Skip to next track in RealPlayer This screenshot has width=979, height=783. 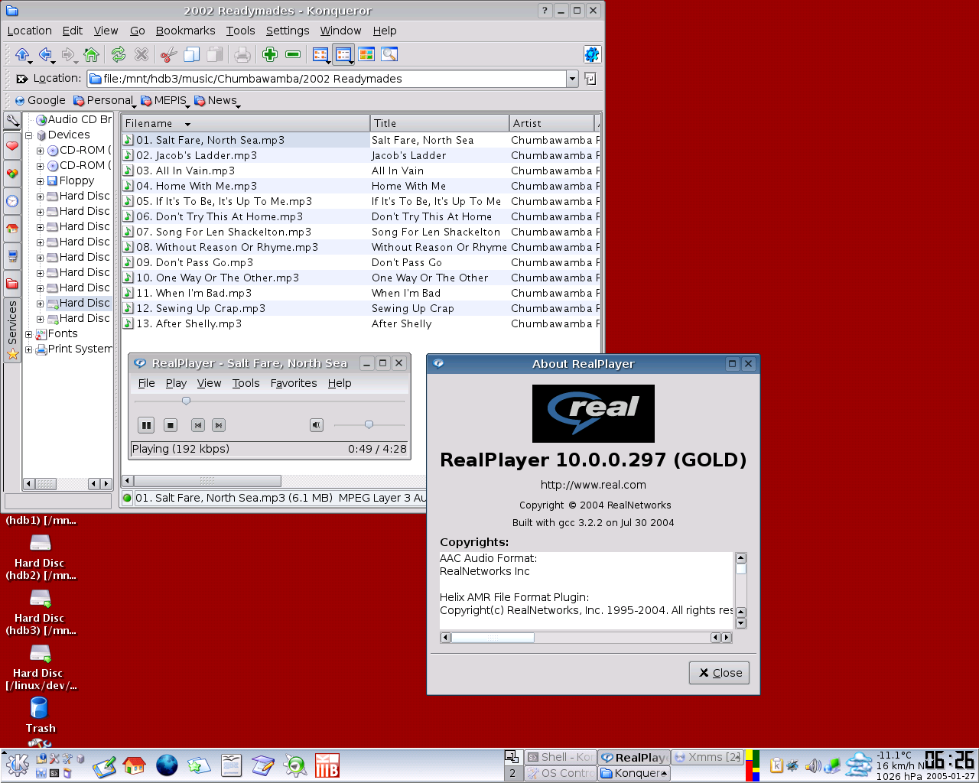click(219, 425)
